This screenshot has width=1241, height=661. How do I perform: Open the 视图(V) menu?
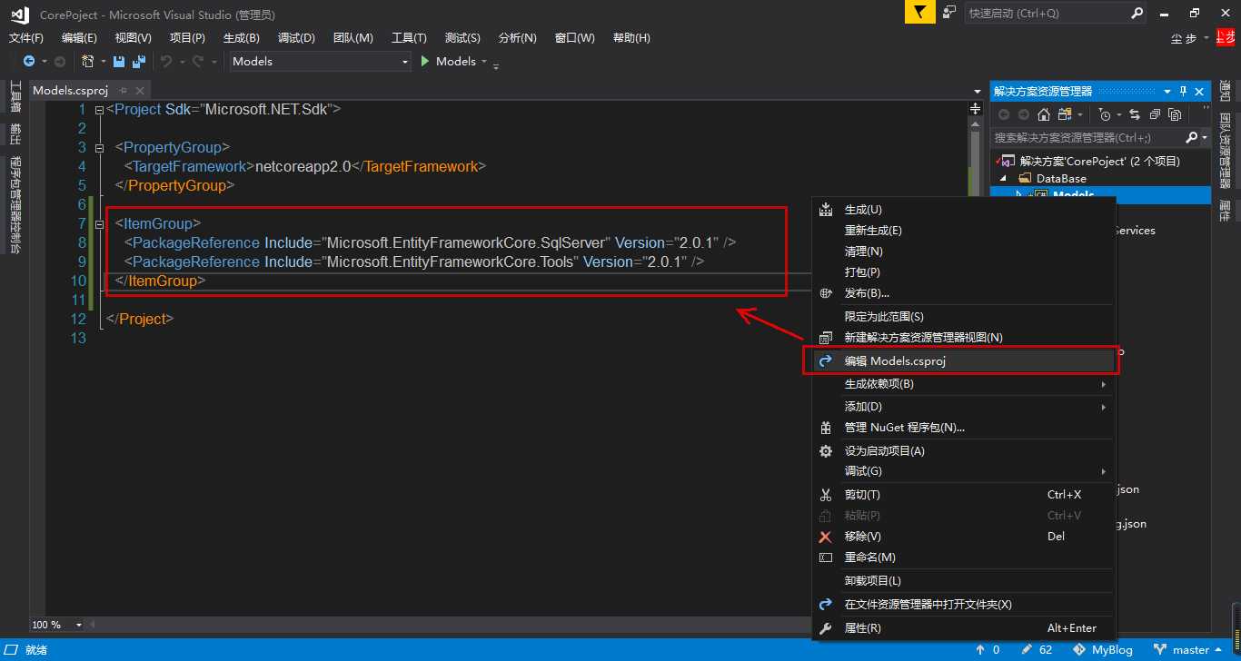133,37
